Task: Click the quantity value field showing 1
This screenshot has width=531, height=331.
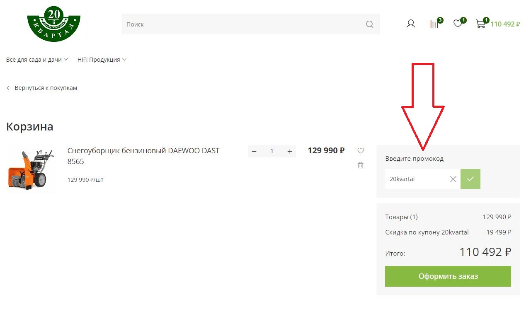Action: tap(272, 151)
